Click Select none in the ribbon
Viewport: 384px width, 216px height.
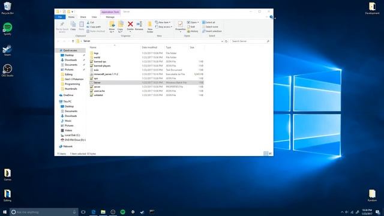210,26
